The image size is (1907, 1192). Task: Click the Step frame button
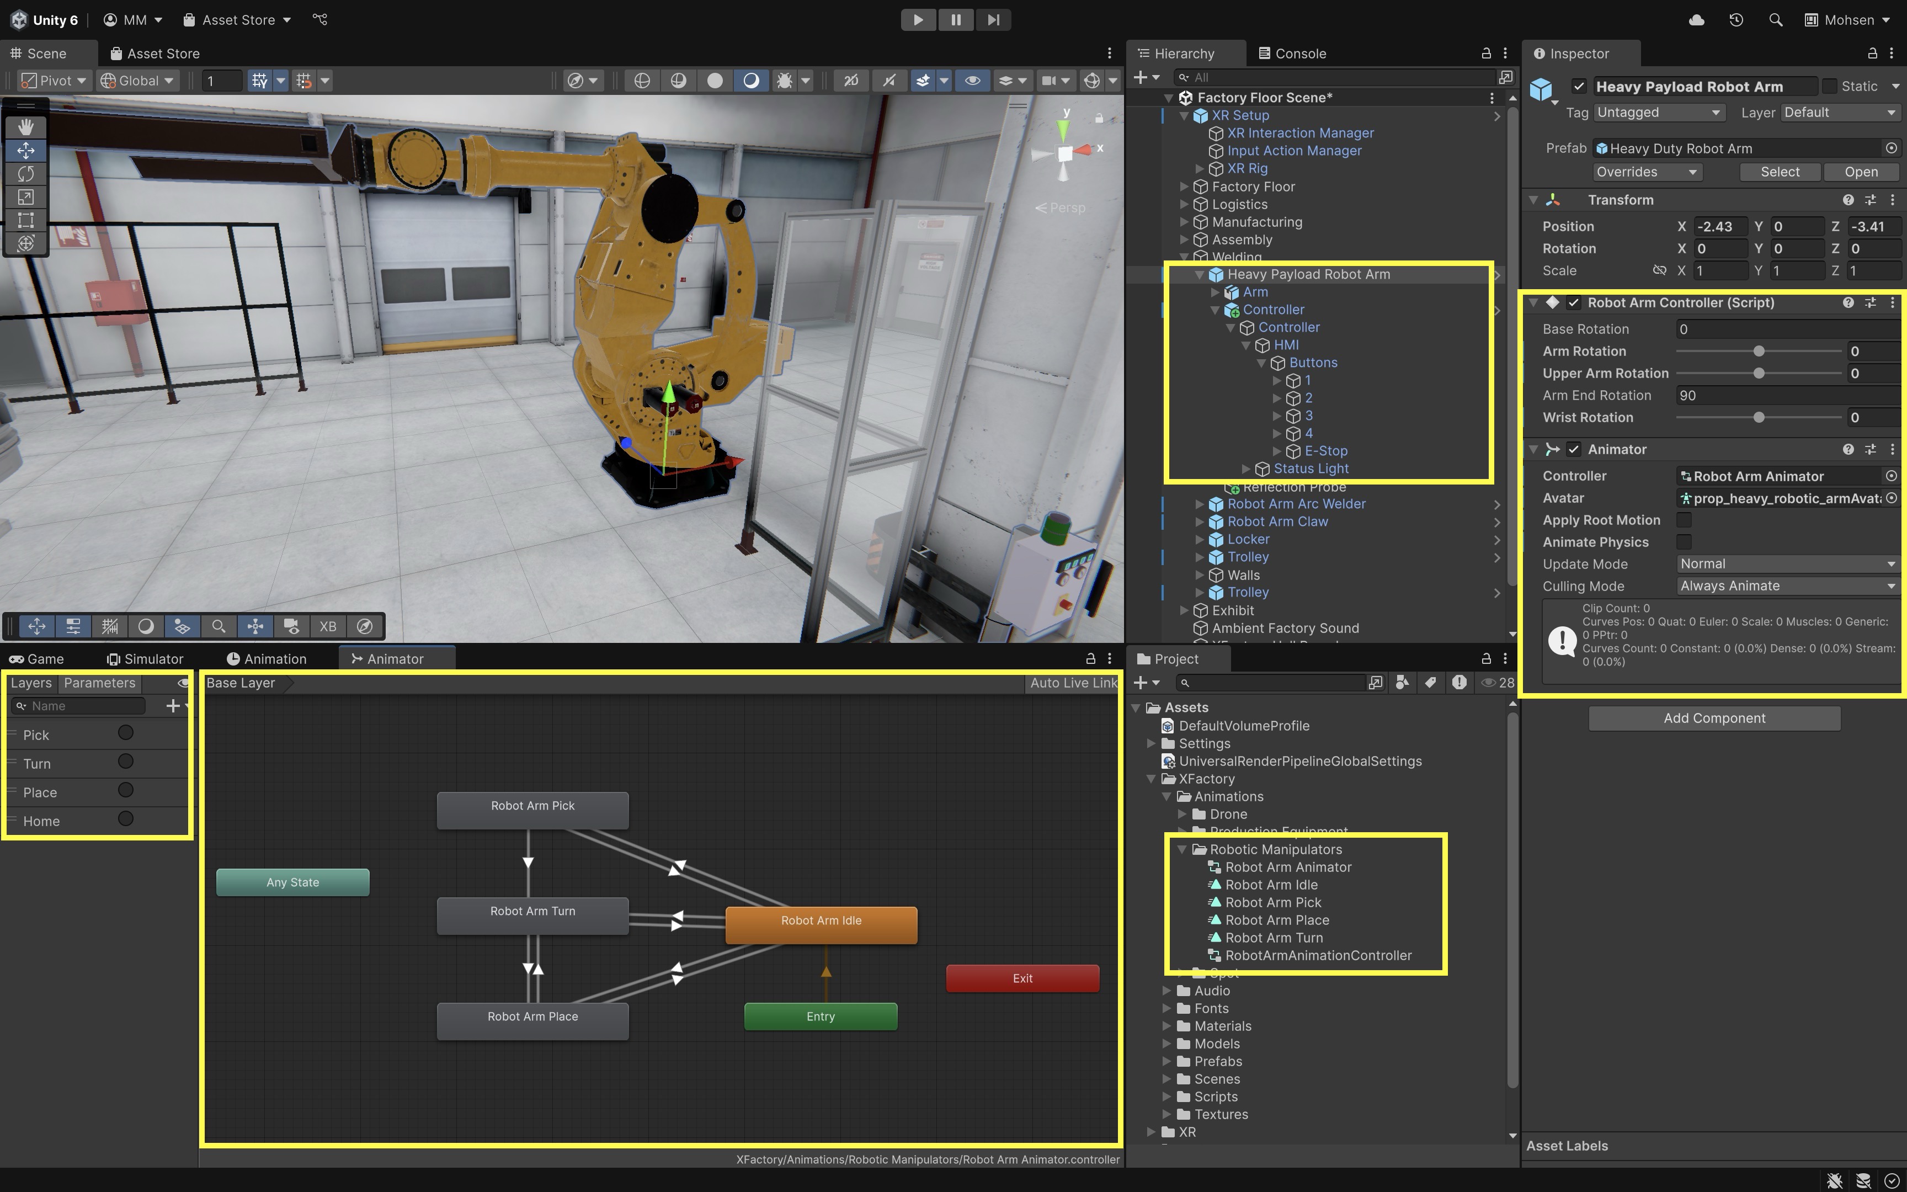993,20
